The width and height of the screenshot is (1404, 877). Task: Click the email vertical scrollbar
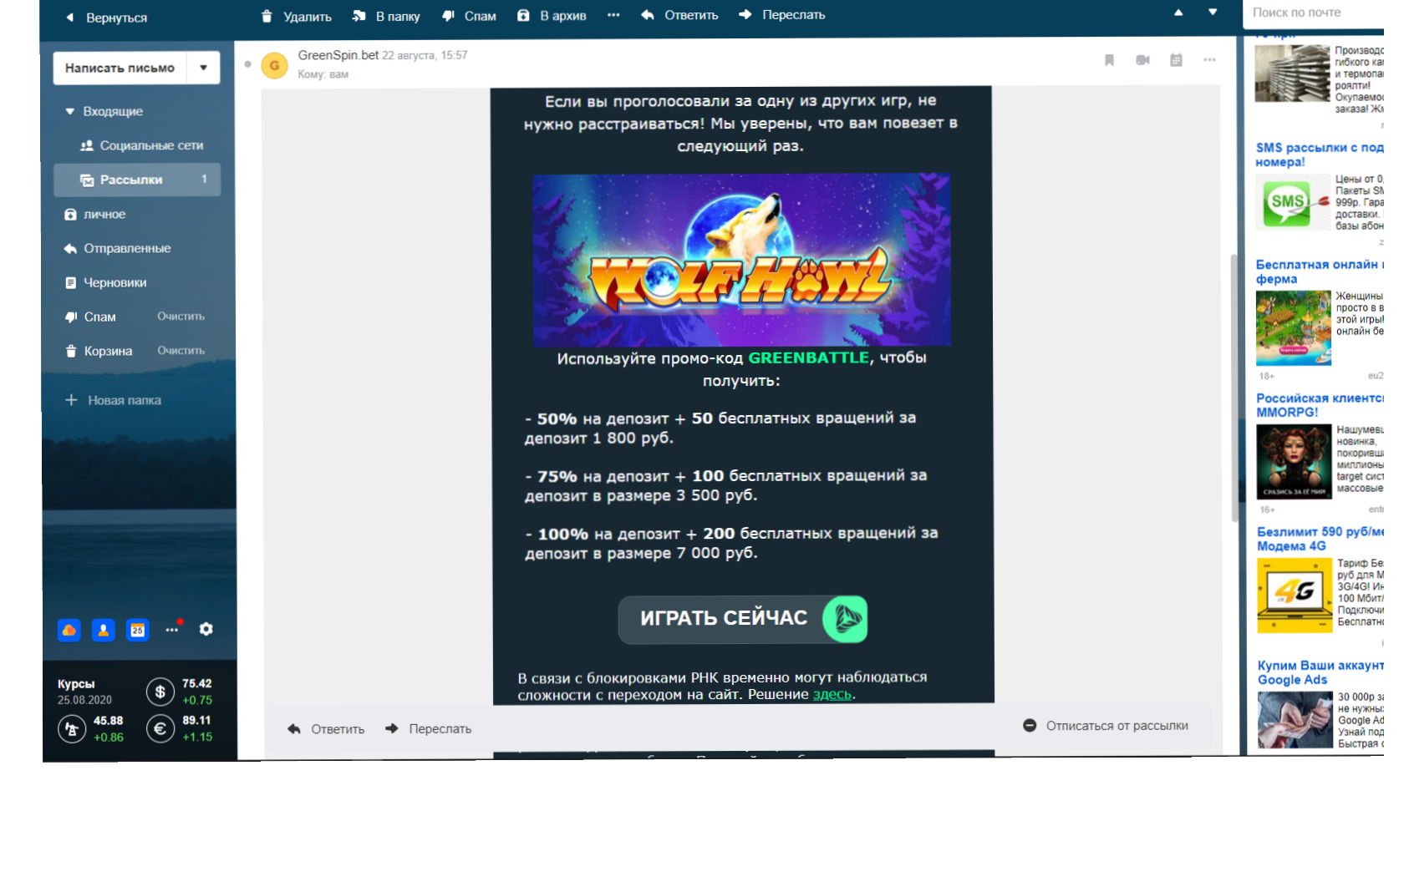tap(1234, 384)
